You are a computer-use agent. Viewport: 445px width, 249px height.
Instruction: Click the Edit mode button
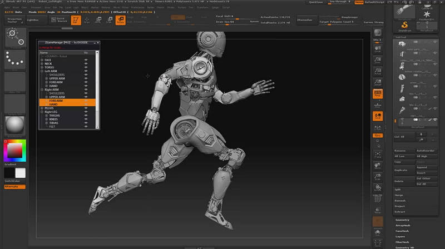click(x=76, y=20)
